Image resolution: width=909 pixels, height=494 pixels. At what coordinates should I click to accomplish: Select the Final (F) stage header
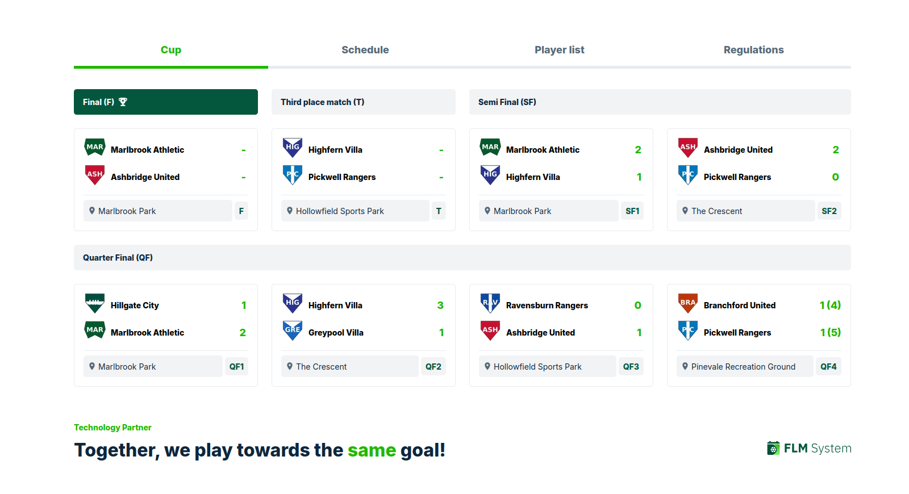(166, 102)
